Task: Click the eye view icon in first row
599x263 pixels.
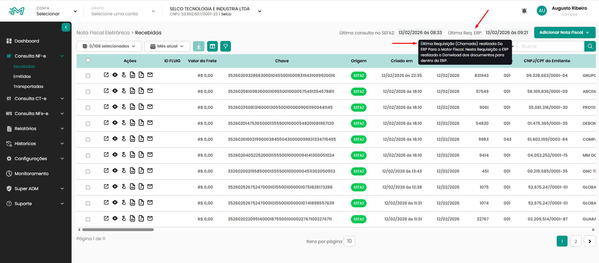Action: coord(115,75)
